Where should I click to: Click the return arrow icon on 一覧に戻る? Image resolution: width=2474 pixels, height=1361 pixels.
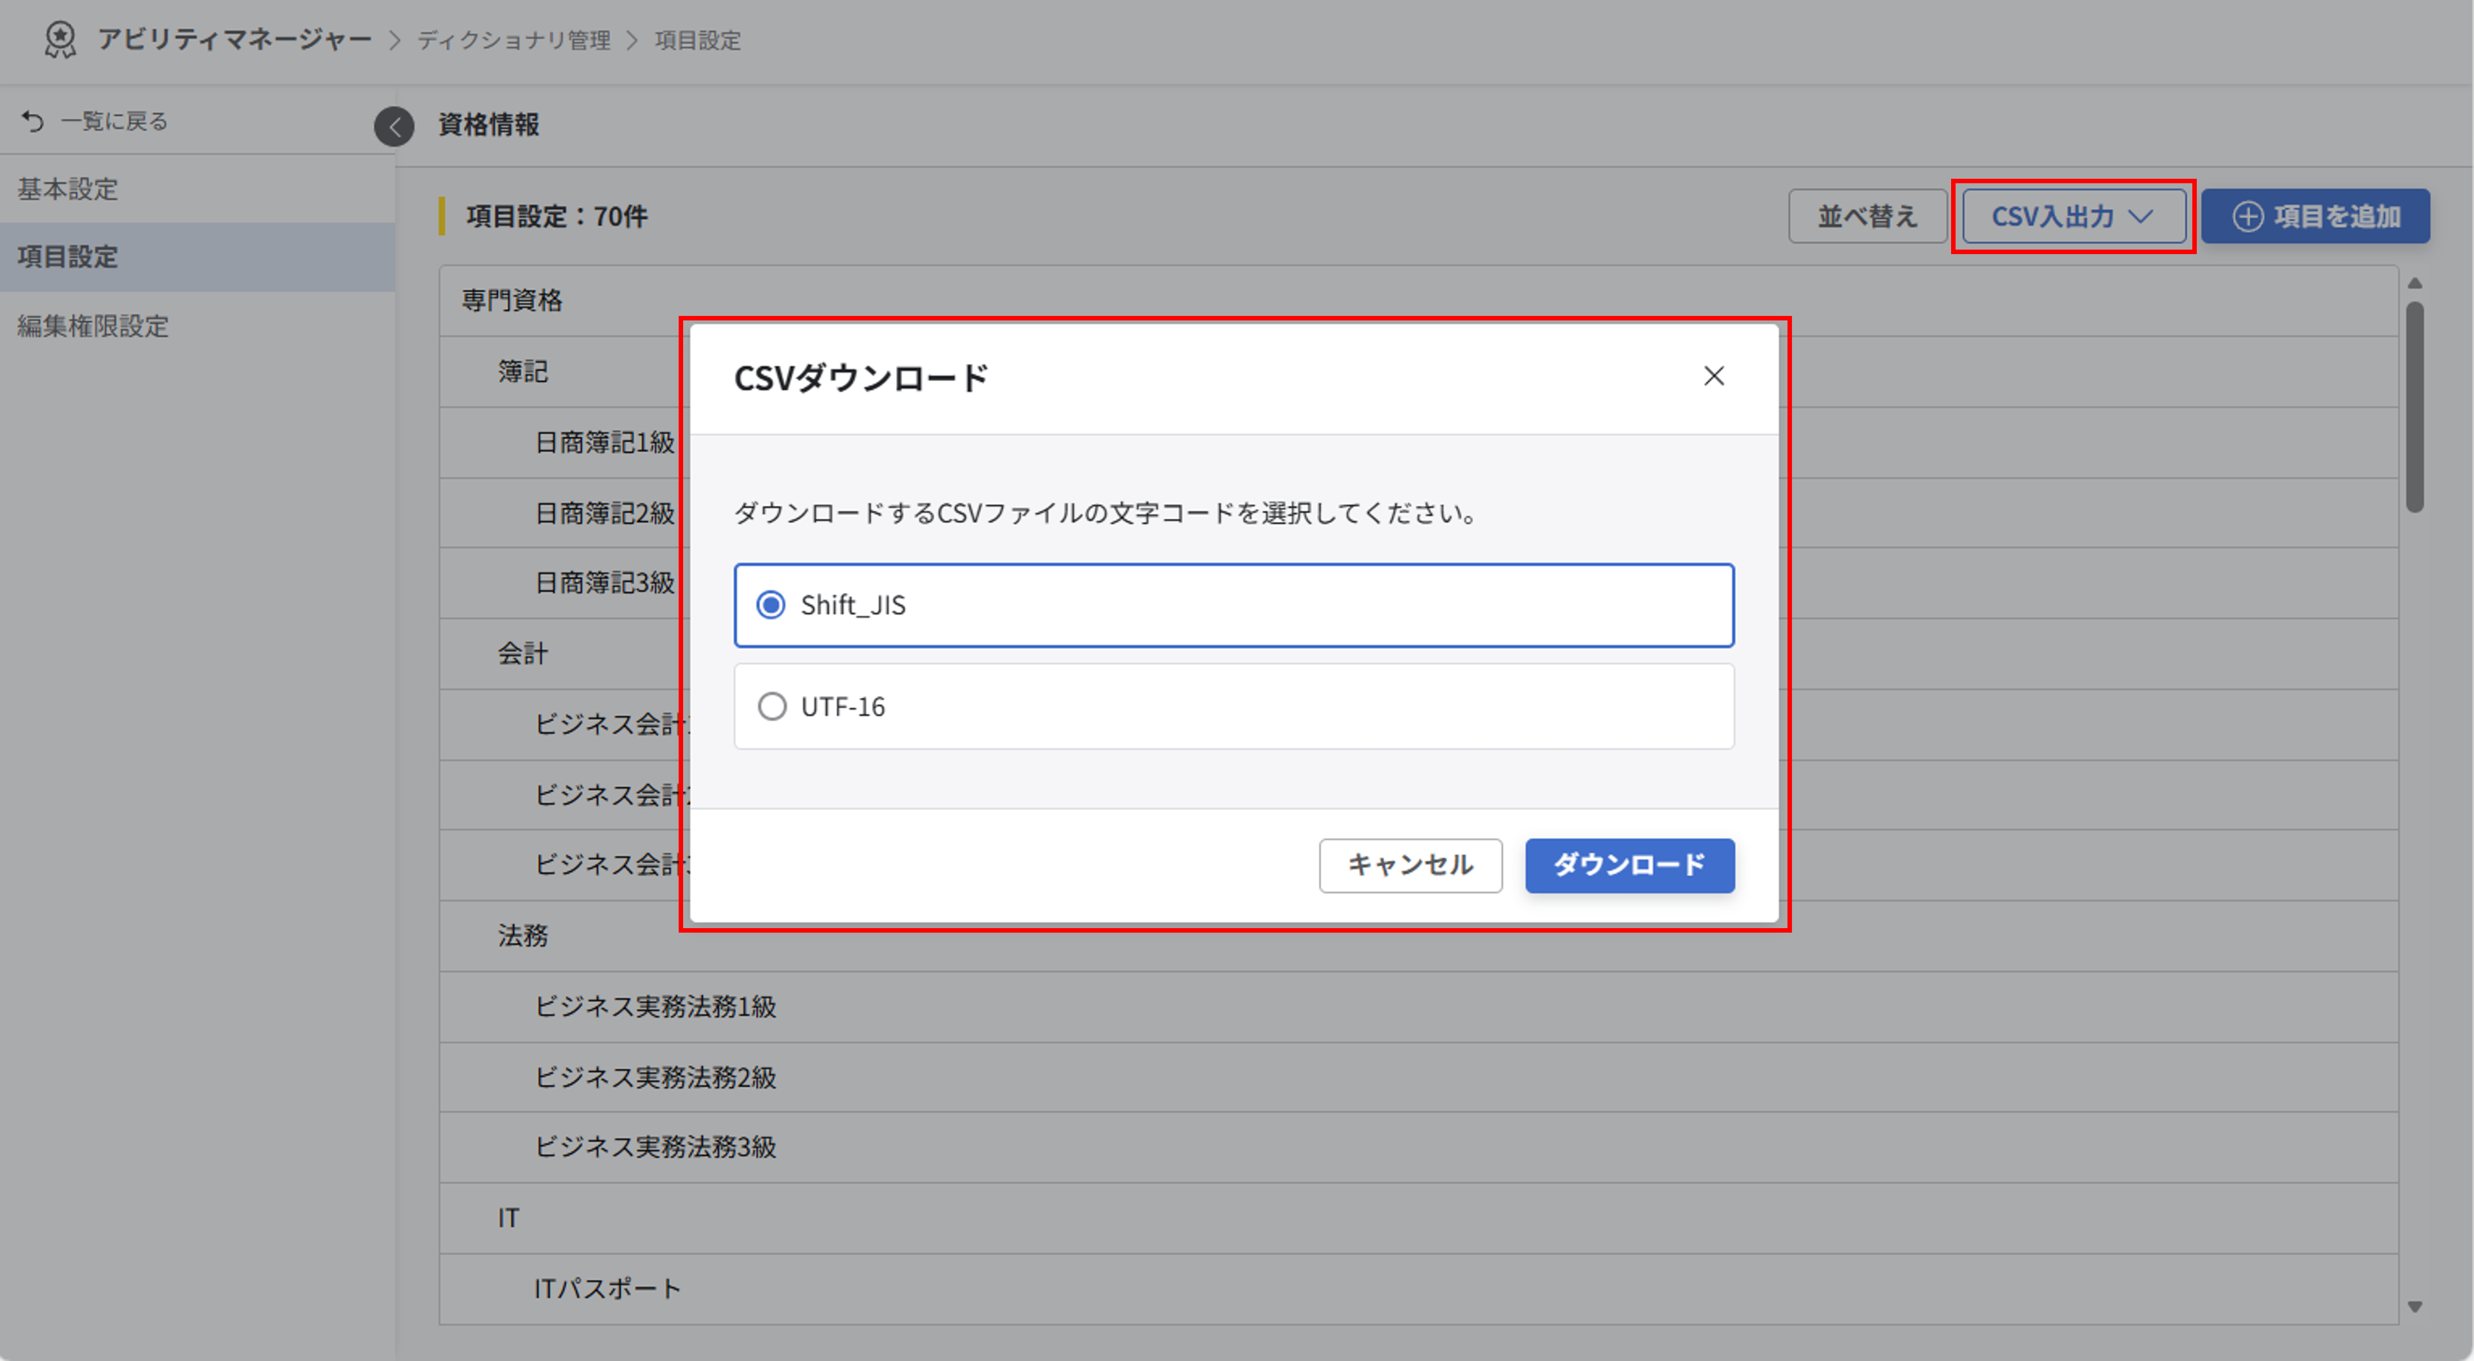point(33,120)
